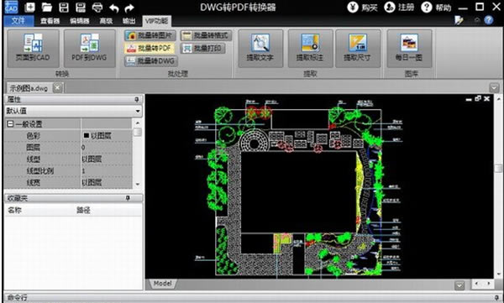
Task: Select the Model layout tab
Action: pos(163,284)
